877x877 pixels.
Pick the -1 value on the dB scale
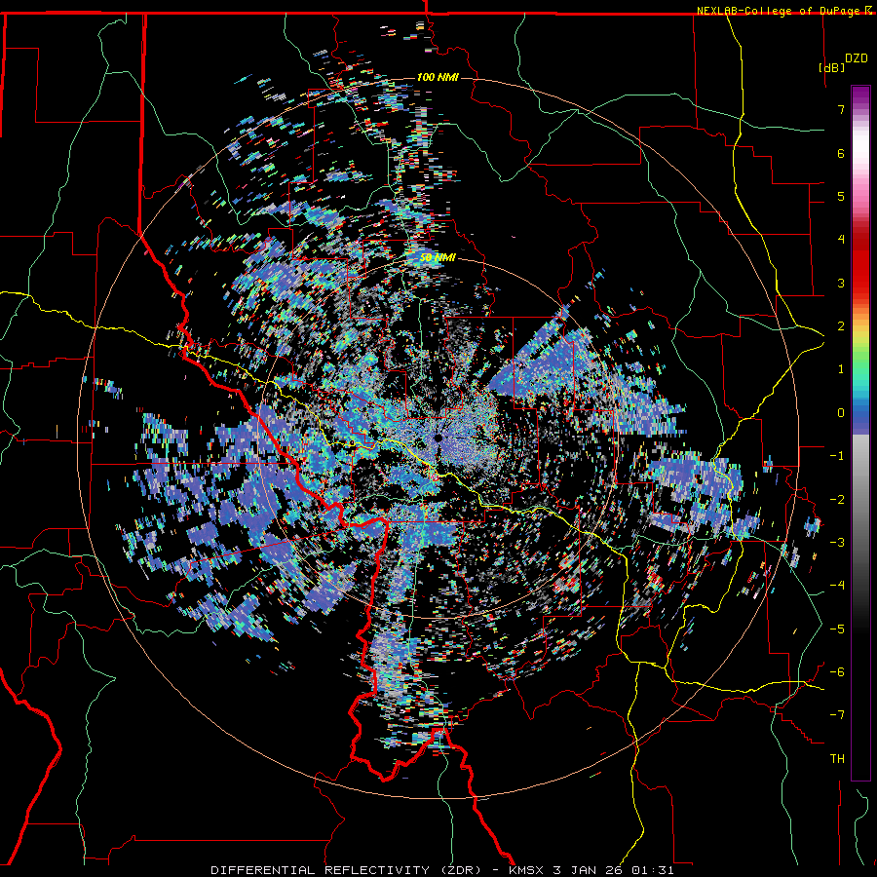point(837,456)
